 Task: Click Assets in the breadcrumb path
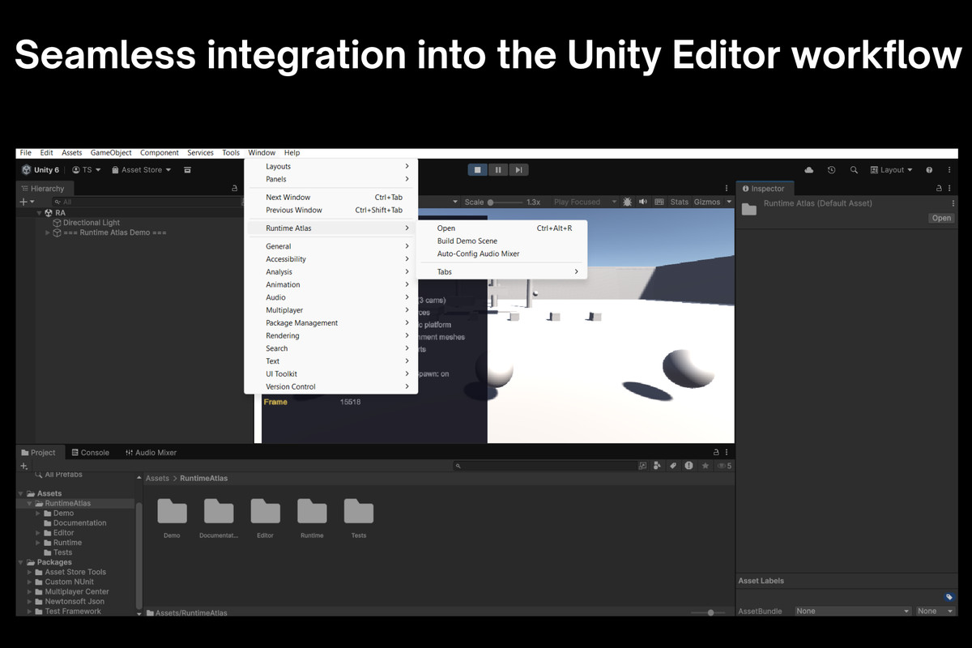157,479
